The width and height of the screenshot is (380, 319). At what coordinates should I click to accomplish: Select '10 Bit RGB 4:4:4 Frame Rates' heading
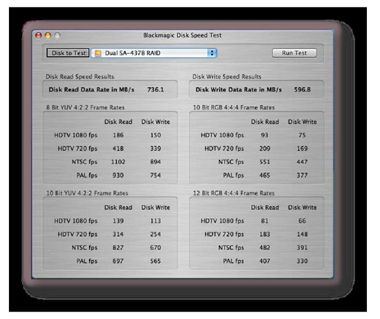pyautogui.click(x=234, y=107)
